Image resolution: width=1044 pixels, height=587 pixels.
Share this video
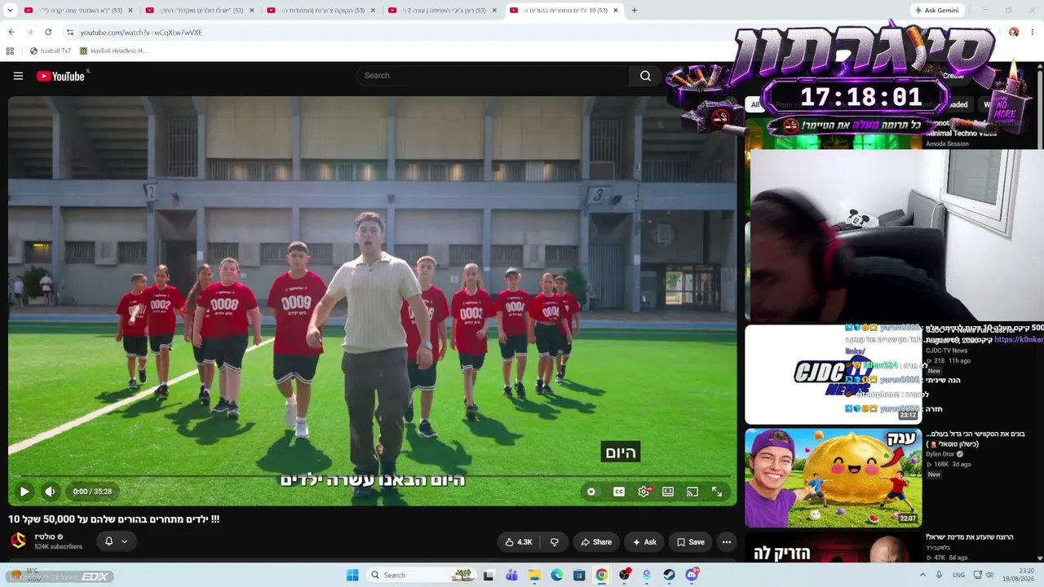595,542
